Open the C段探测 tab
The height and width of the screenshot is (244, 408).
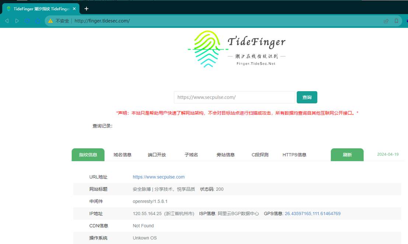[x=260, y=155]
